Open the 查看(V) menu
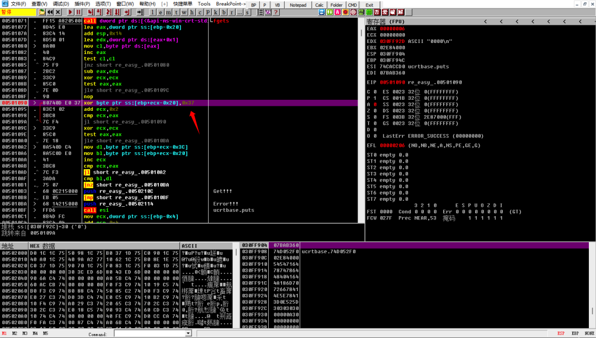This screenshot has height=338, width=596. [39, 4]
